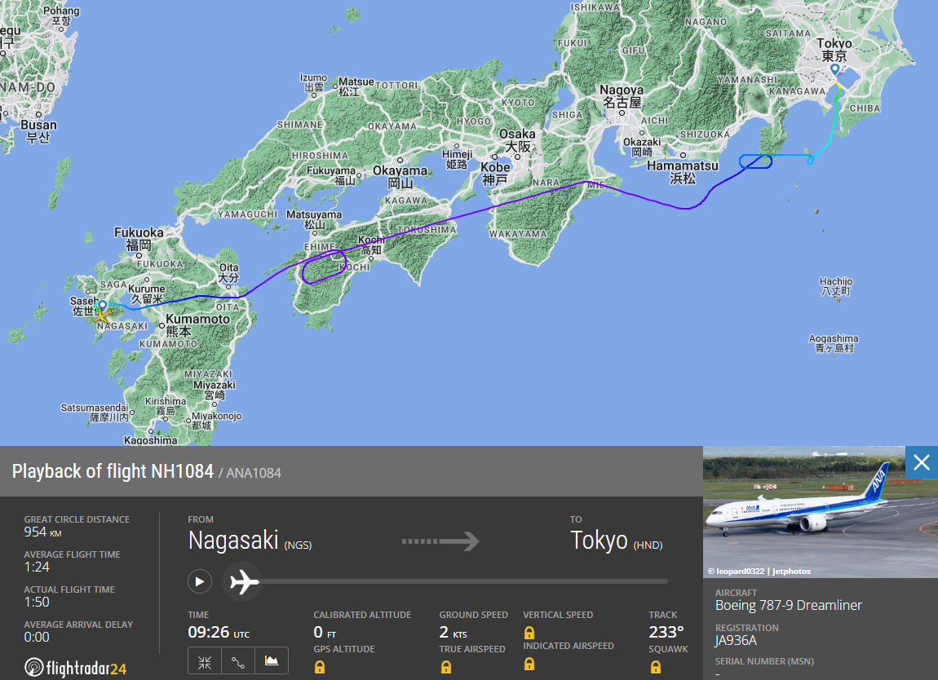Click the Aogashima island label on map
This screenshot has width=938, height=680.
[834, 343]
